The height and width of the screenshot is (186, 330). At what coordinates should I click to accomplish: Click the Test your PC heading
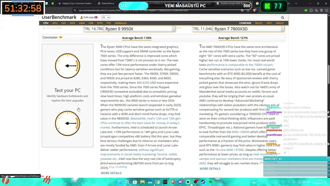[68, 90]
